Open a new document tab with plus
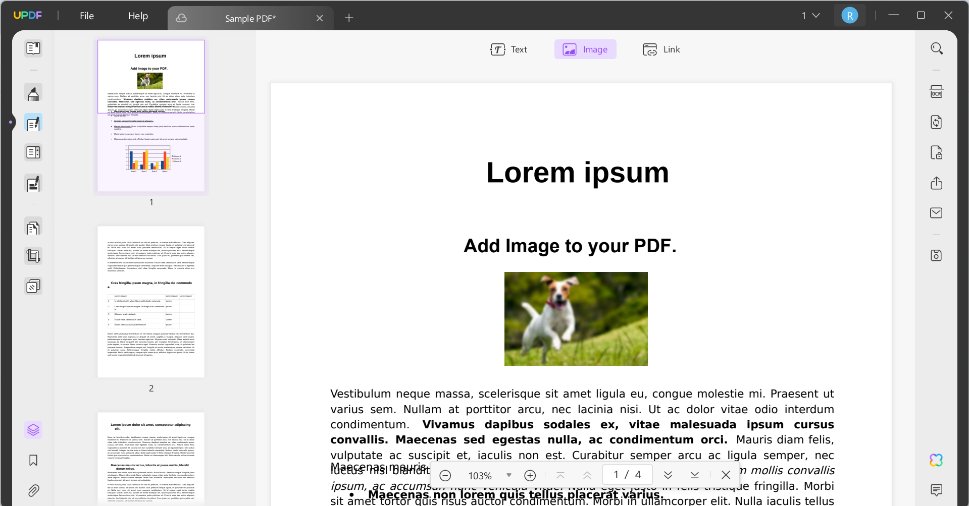 pos(349,18)
